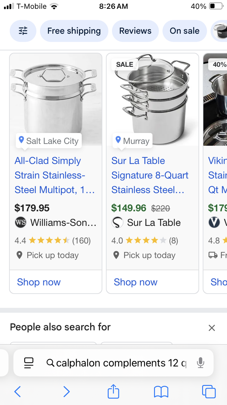The height and width of the screenshot is (405, 227).
Task: Tap the calphalon complements search address field
Action: (x=121, y=363)
